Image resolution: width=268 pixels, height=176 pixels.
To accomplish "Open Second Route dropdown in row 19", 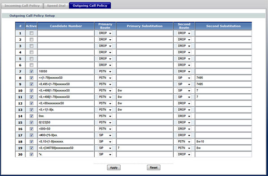I will point(184,148).
